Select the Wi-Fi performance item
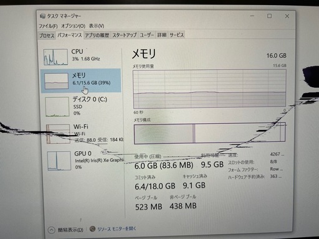Screen dimensions: 319x239 [x=83, y=134]
